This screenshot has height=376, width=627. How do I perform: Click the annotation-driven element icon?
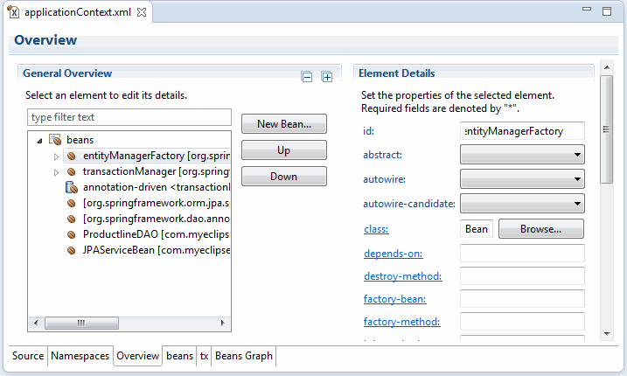[73, 187]
